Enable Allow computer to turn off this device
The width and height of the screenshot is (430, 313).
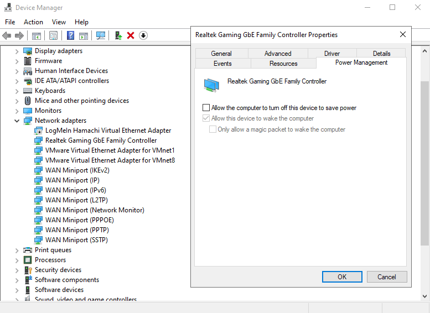pos(206,108)
